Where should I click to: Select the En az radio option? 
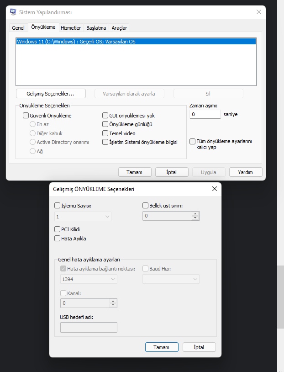click(32, 124)
